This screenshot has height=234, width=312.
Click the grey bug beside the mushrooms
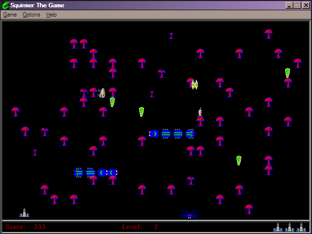click(x=102, y=93)
